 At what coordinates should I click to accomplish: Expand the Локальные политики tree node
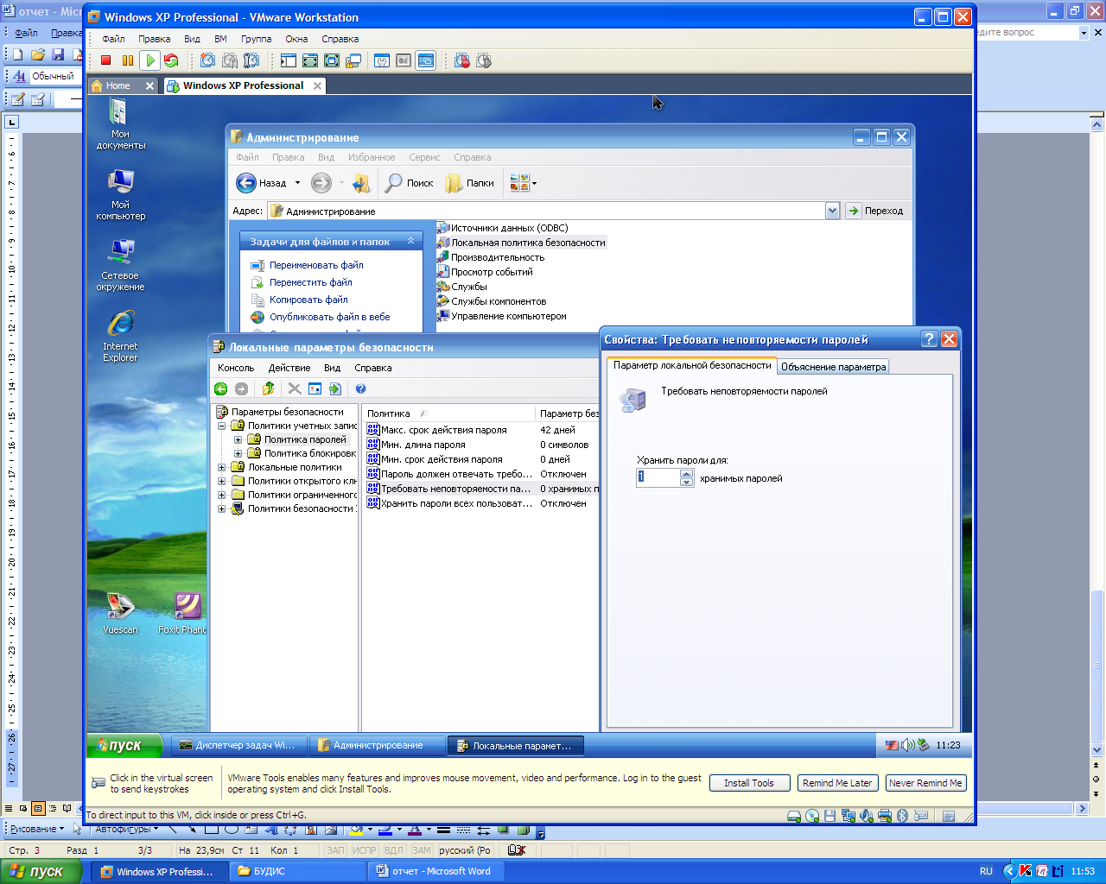click(x=221, y=467)
